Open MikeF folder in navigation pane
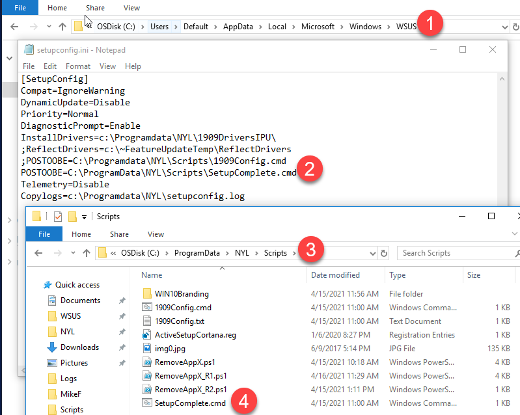 (71, 394)
